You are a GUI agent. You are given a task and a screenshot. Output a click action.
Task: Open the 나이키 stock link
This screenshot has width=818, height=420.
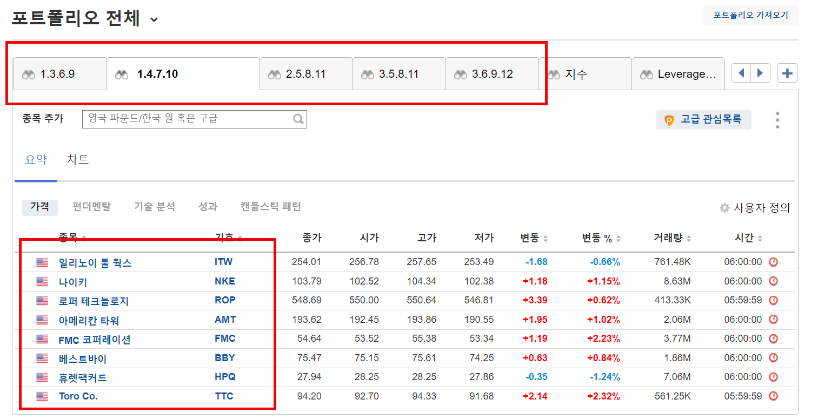tap(73, 282)
